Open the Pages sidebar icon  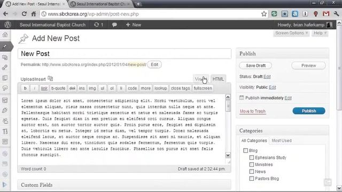(x=5, y=78)
